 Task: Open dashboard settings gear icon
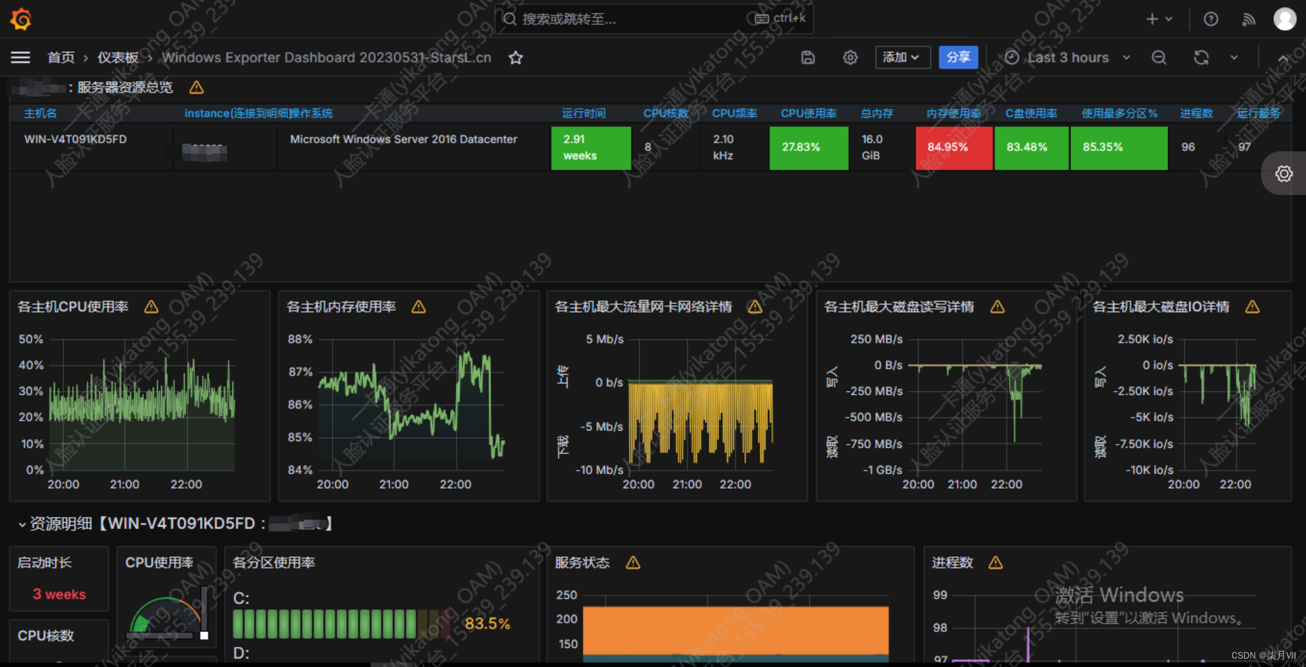tap(850, 58)
